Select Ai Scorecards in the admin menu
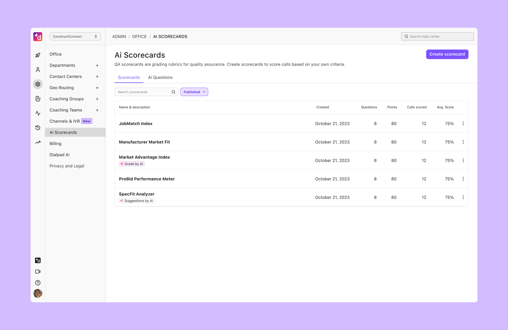 coord(75,132)
